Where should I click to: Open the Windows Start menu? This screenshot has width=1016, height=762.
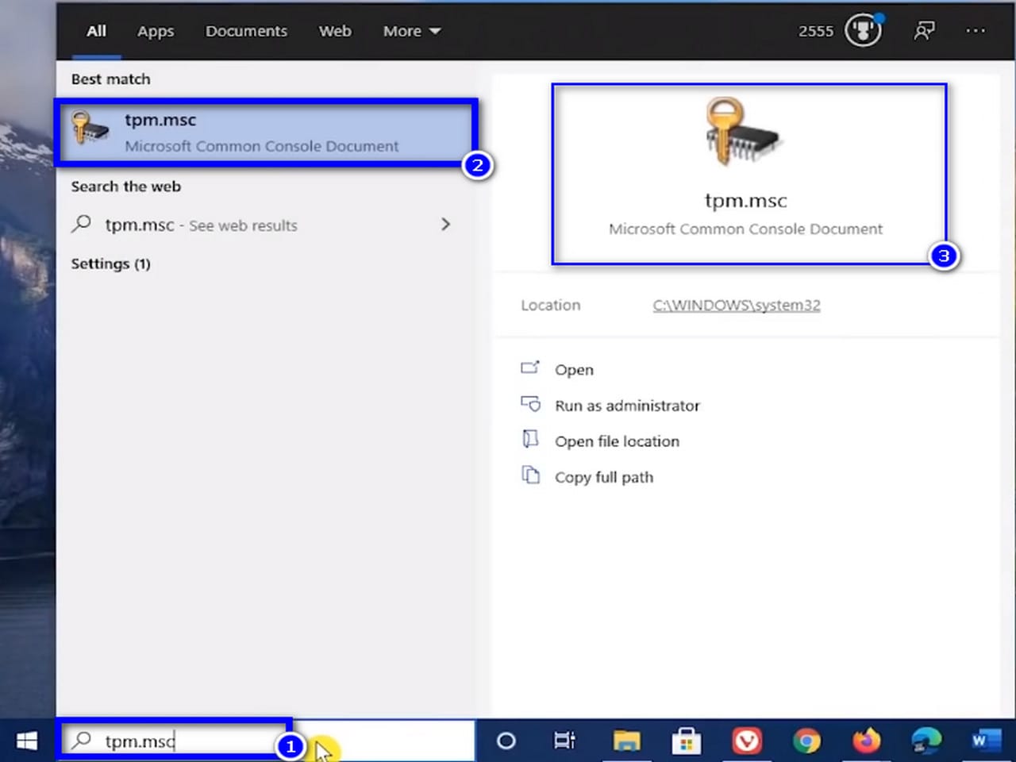(27, 741)
